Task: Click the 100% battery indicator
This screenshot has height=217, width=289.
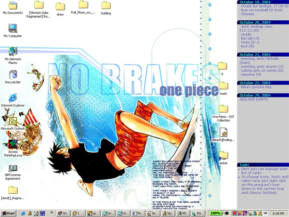Action: click(x=215, y=213)
